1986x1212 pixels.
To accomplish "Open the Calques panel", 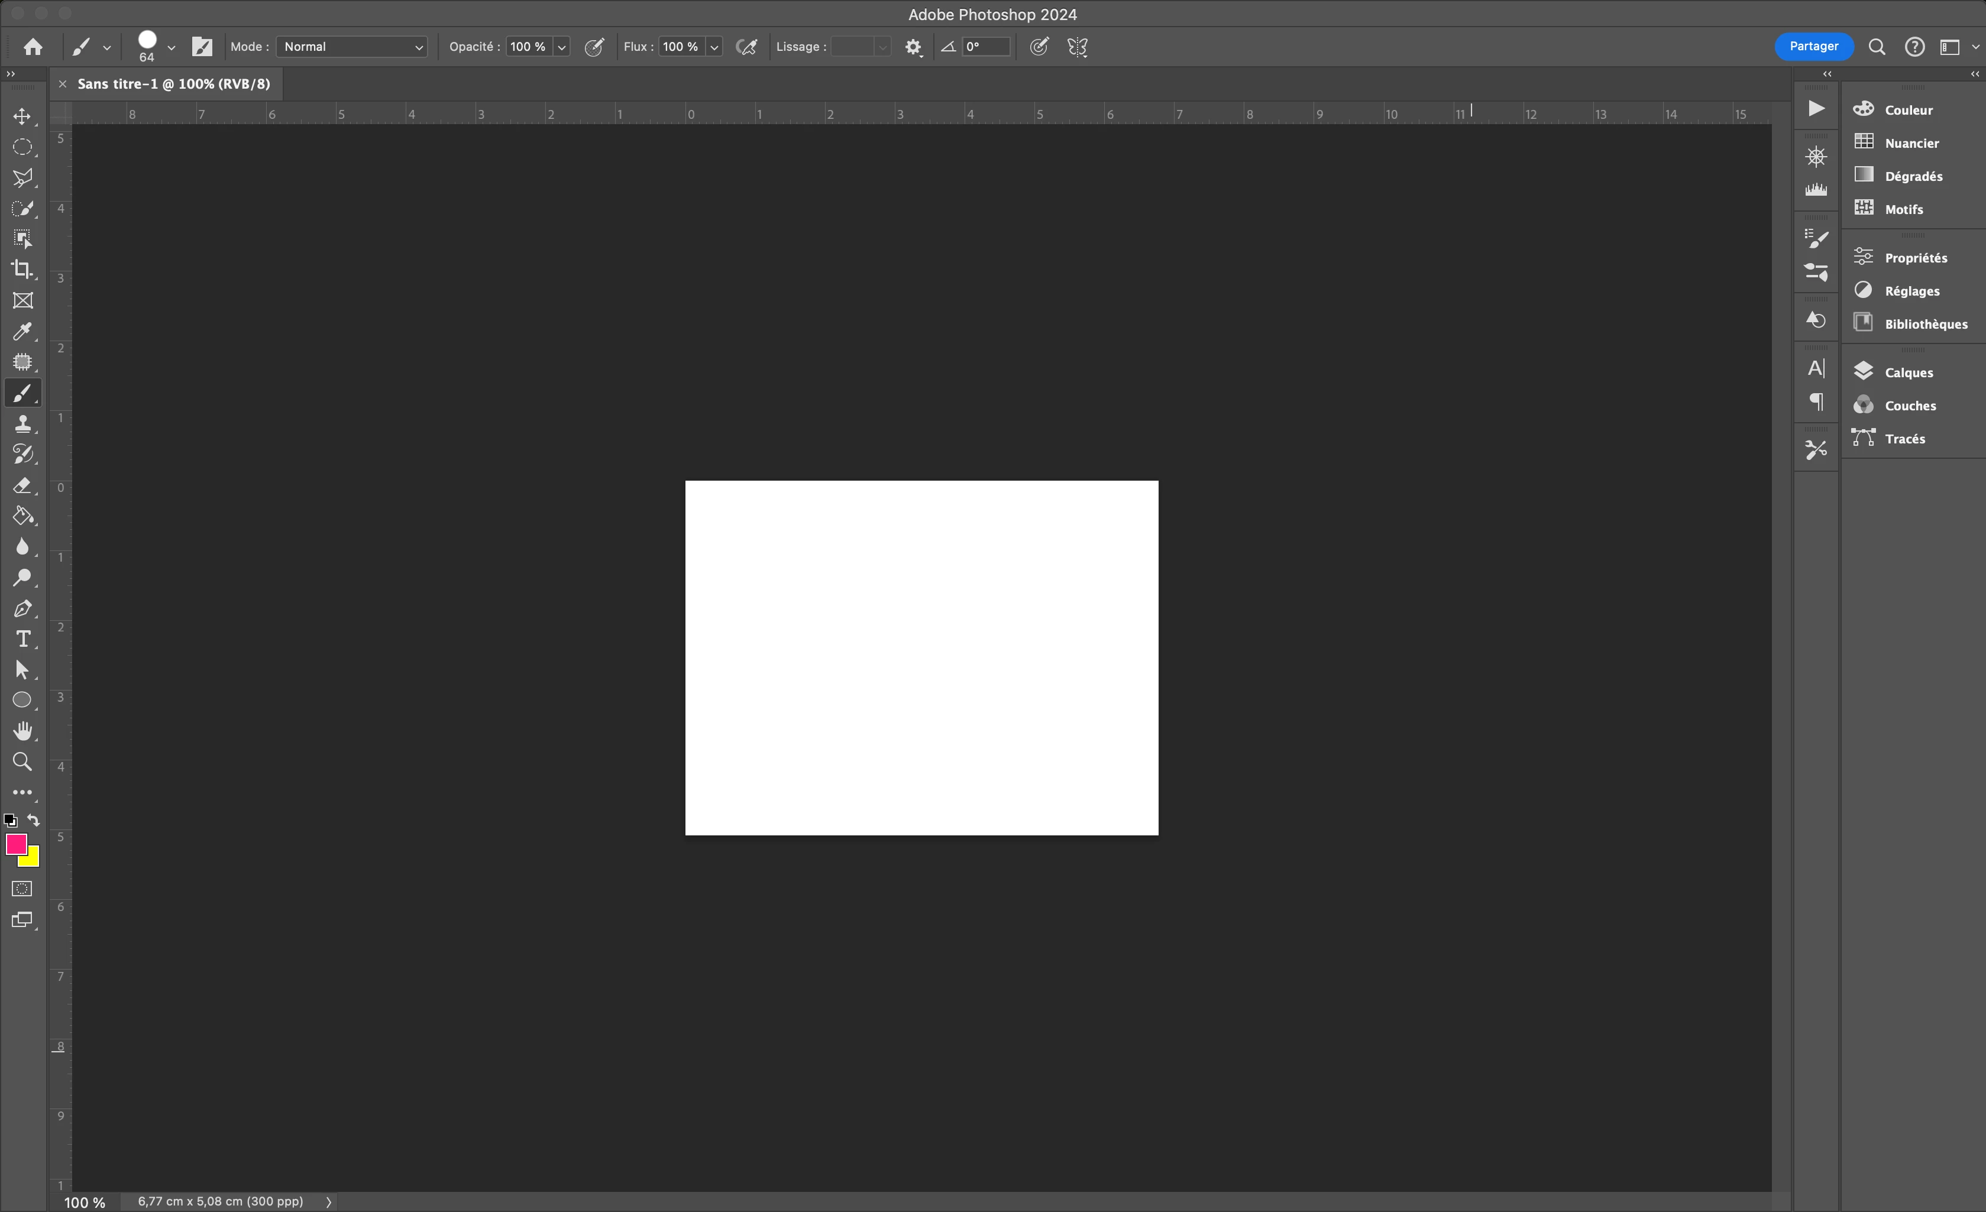I will click(1908, 372).
